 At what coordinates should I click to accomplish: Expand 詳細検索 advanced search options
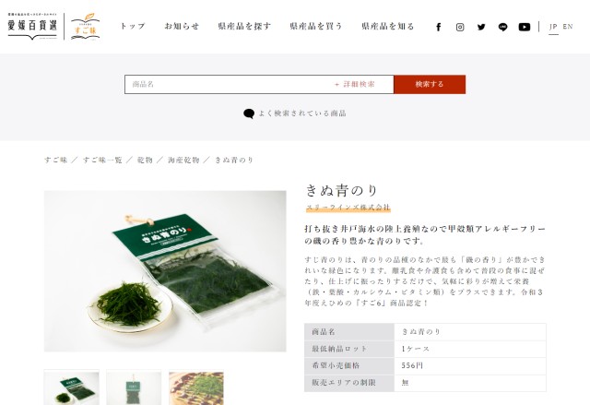click(355, 84)
